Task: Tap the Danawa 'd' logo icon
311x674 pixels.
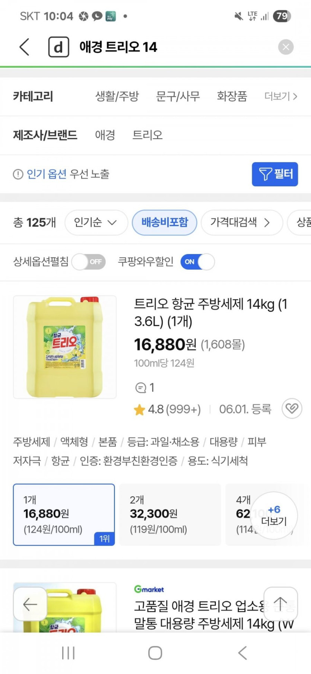Action: [x=59, y=47]
